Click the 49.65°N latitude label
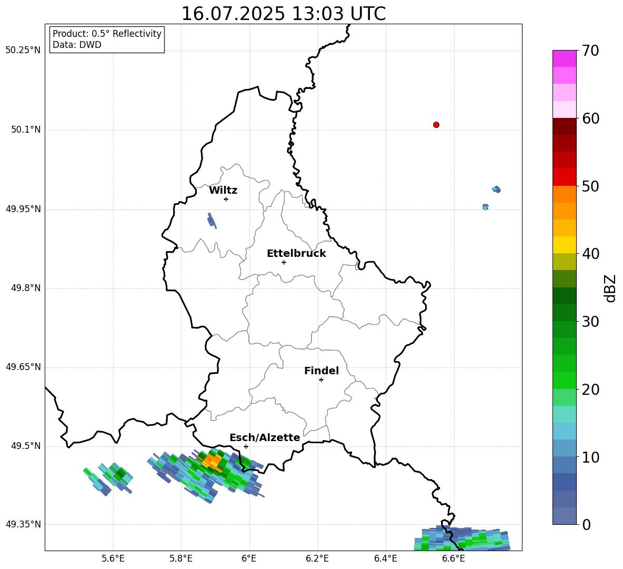Screen dimensions: 623x569 [23, 367]
